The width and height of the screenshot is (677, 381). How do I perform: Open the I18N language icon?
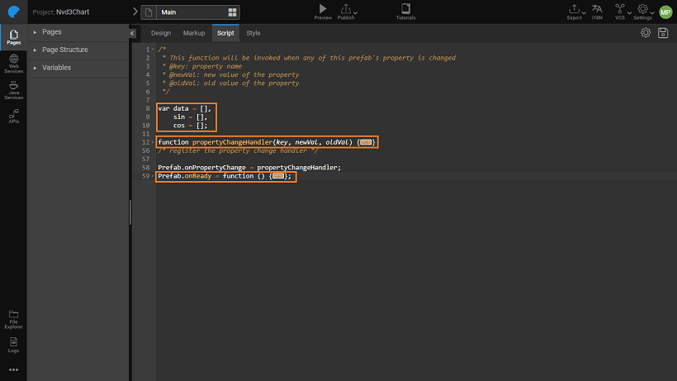tap(597, 9)
